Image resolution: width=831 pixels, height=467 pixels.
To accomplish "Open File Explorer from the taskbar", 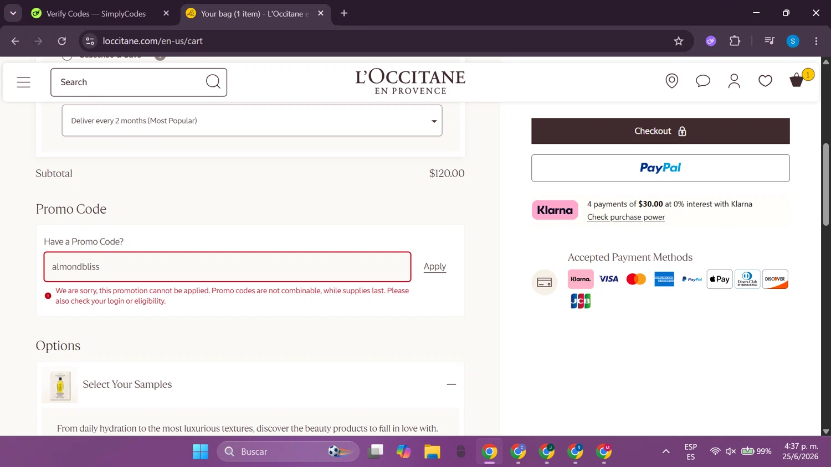I will 432,452.
